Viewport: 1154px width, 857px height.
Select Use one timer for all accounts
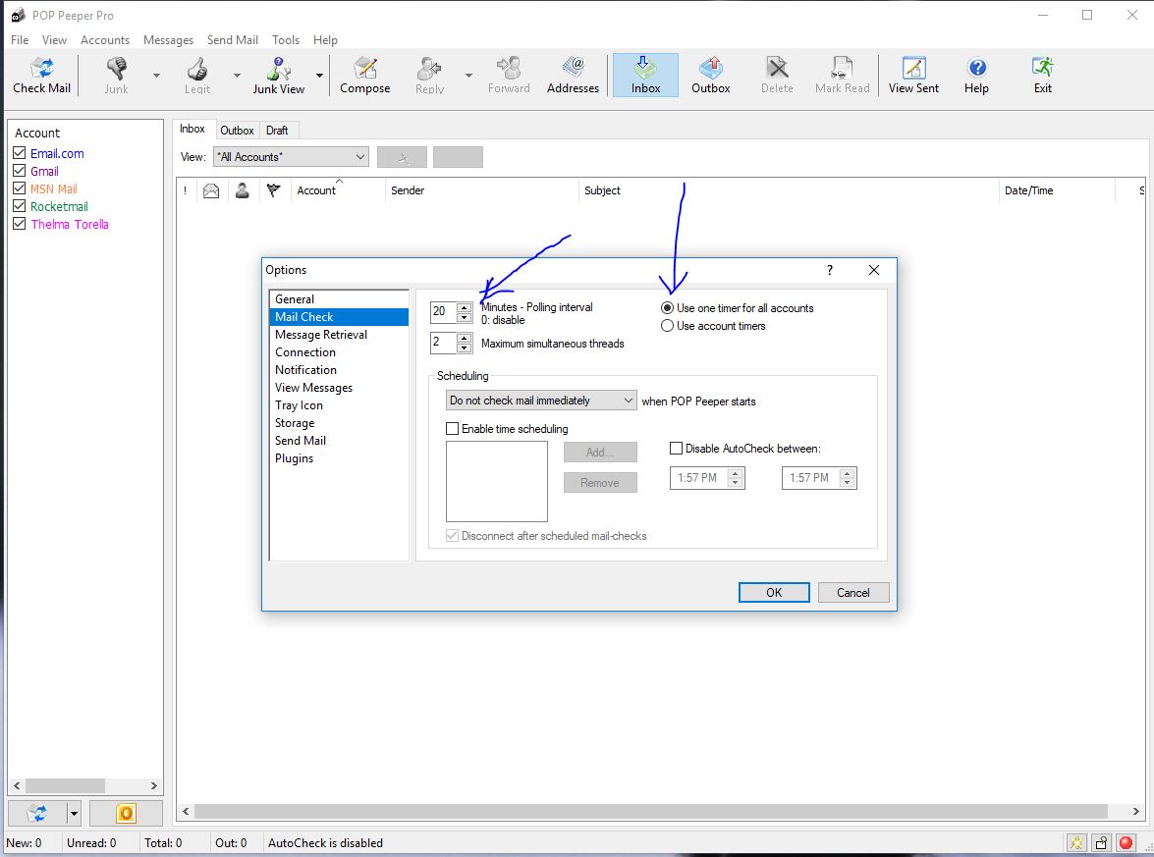[x=667, y=308]
